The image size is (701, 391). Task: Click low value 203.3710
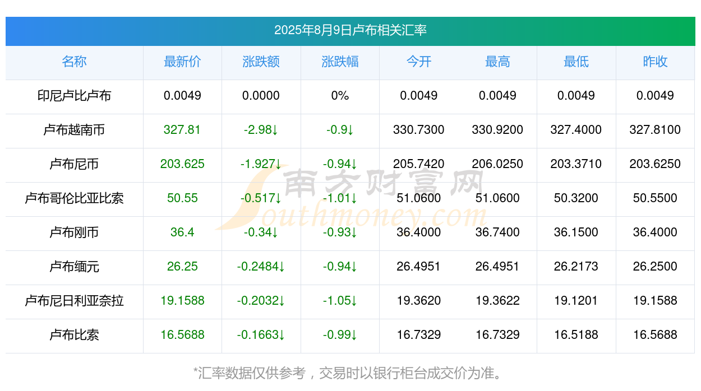[577, 164]
